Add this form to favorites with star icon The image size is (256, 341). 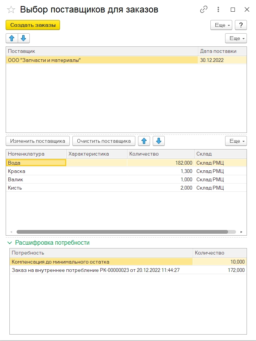point(11,10)
